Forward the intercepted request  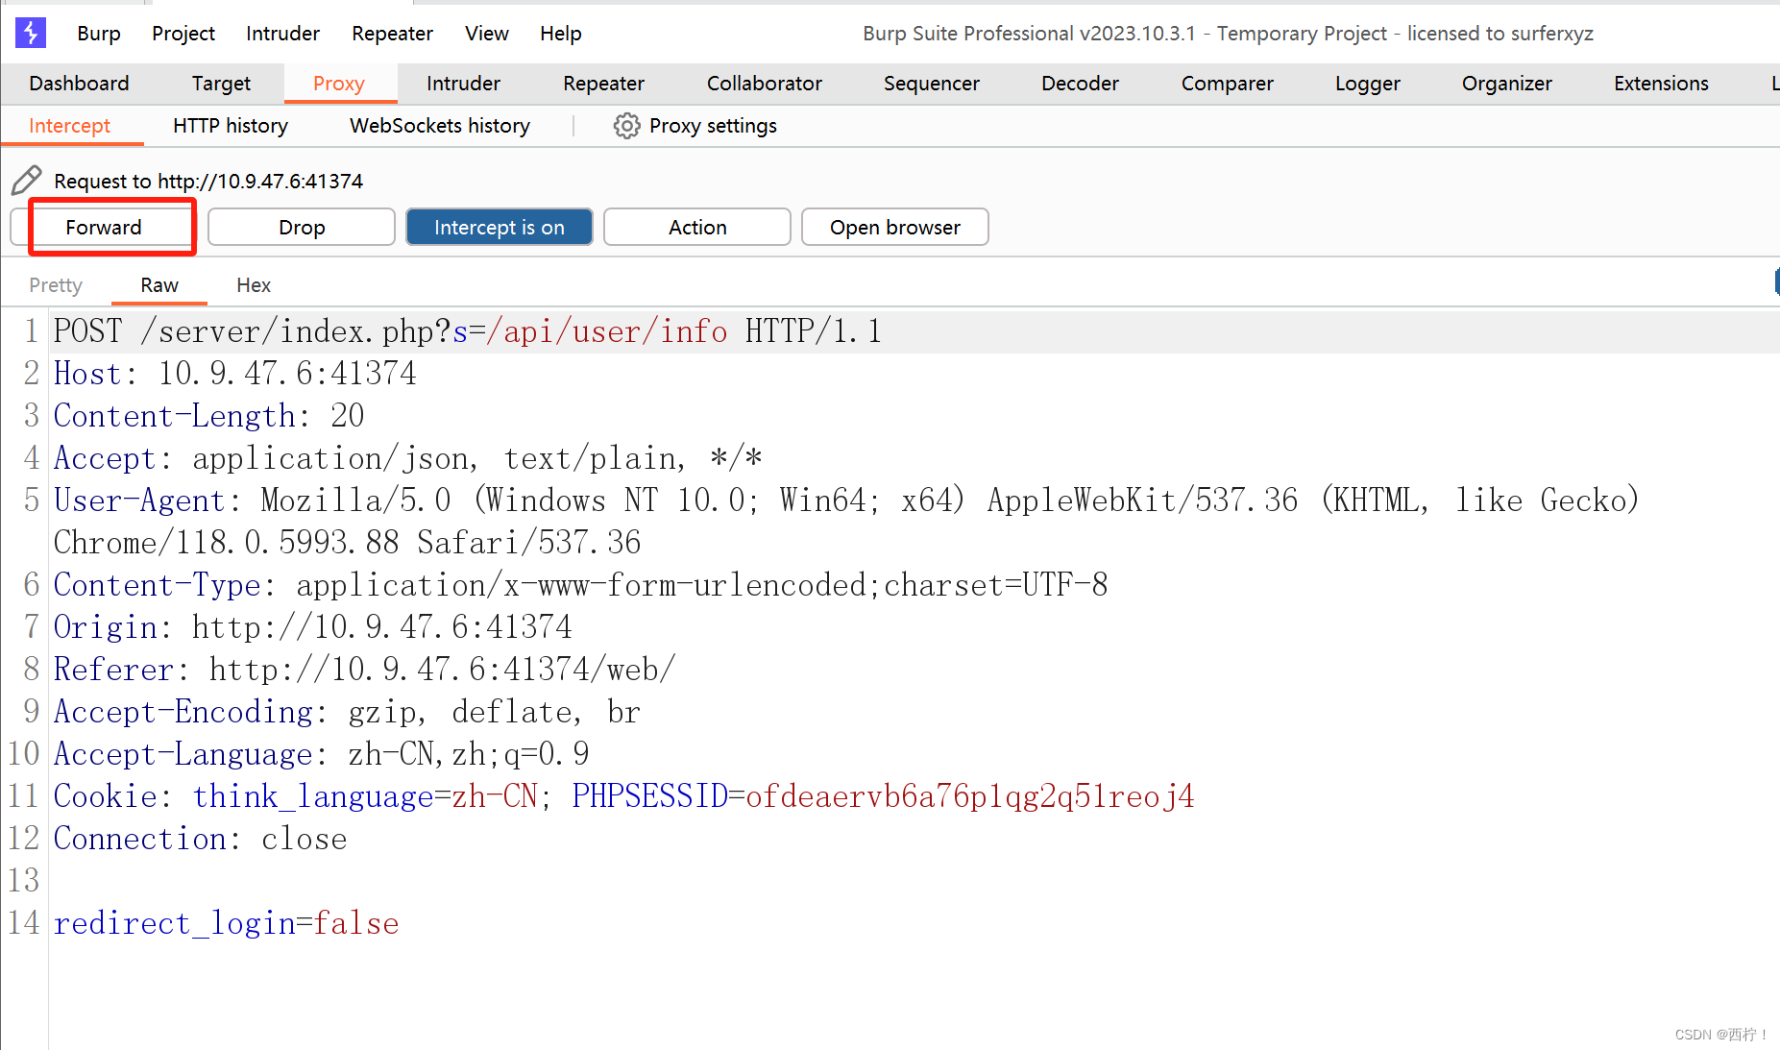[x=104, y=228]
